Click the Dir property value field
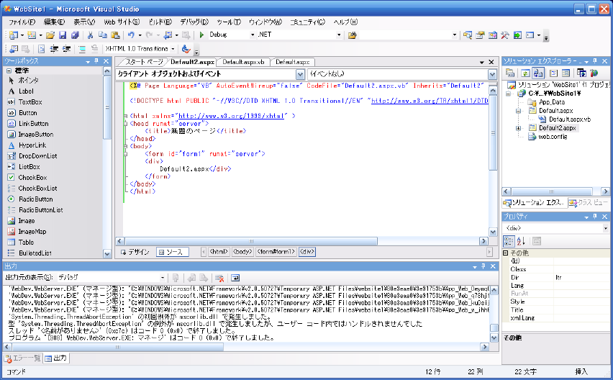The height and width of the screenshot is (380, 613). tap(582, 278)
